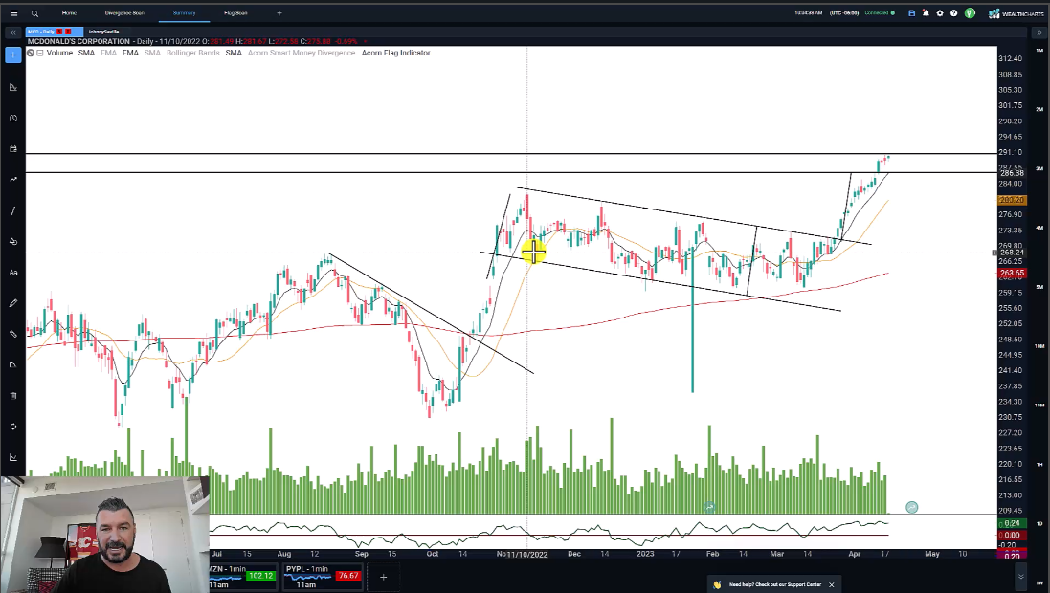The width and height of the screenshot is (1050, 593).
Task: Select the pencil freehand drawing tool
Action: (x=13, y=303)
